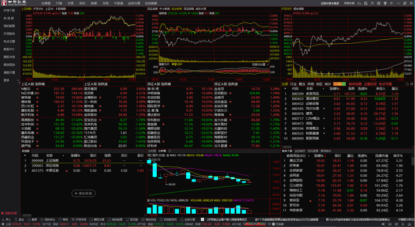Click the gear icon beside 分析图 tab

coord(170,151)
